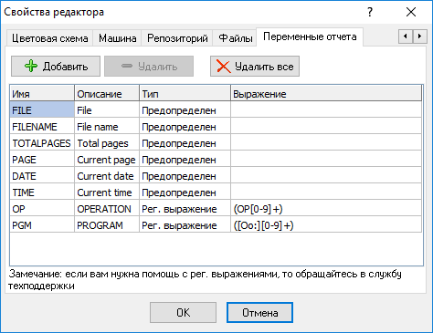Viewport: 433px width, 333px height.
Task: Open the Машина tab
Action: [x=117, y=38]
